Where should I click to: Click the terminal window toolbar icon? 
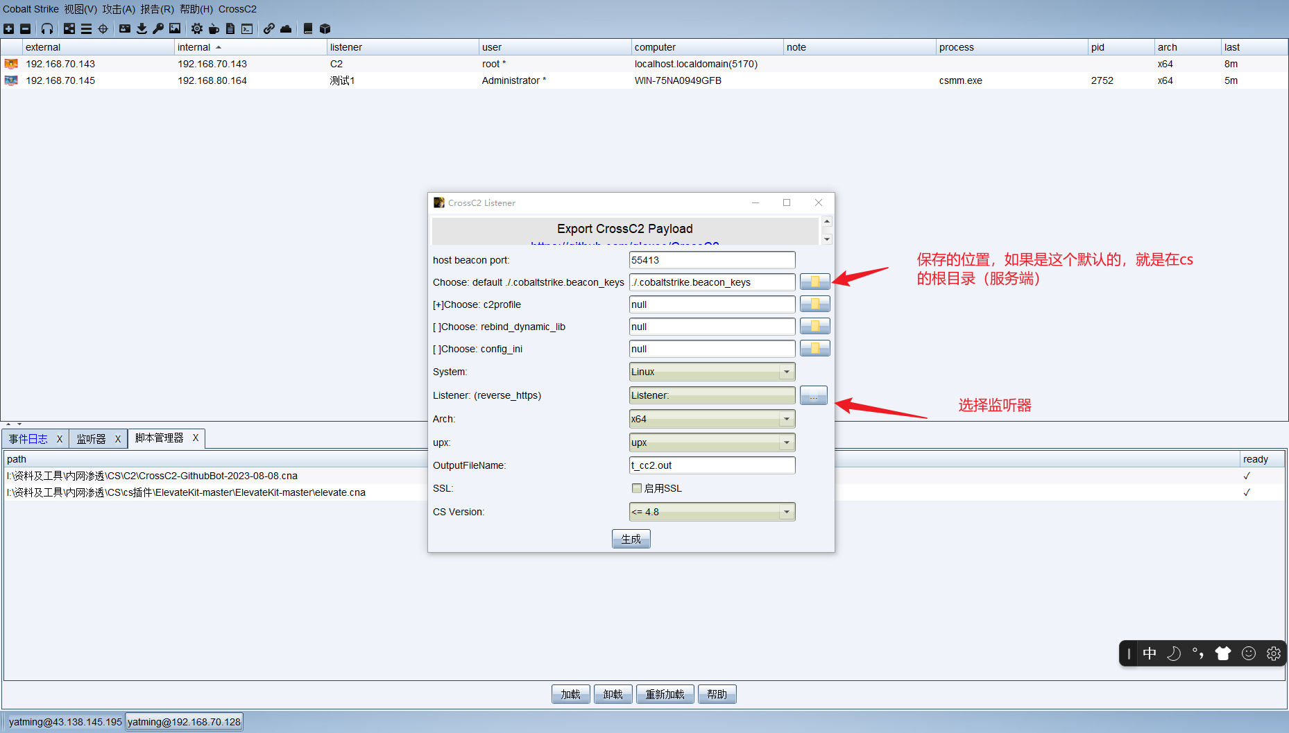[x=247, y=28]
